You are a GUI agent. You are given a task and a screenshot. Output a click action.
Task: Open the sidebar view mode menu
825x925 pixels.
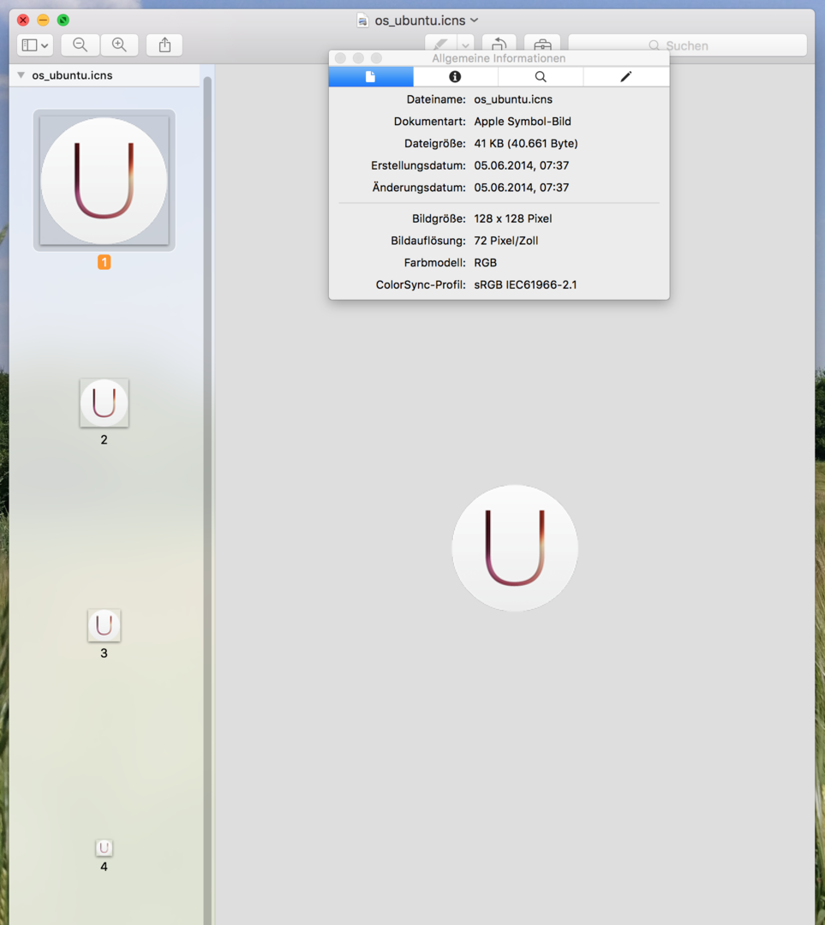pyautogui.click(x=35, y=45)
